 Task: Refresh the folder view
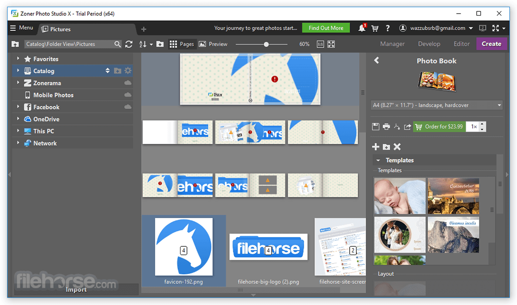[x=129, y=44]
